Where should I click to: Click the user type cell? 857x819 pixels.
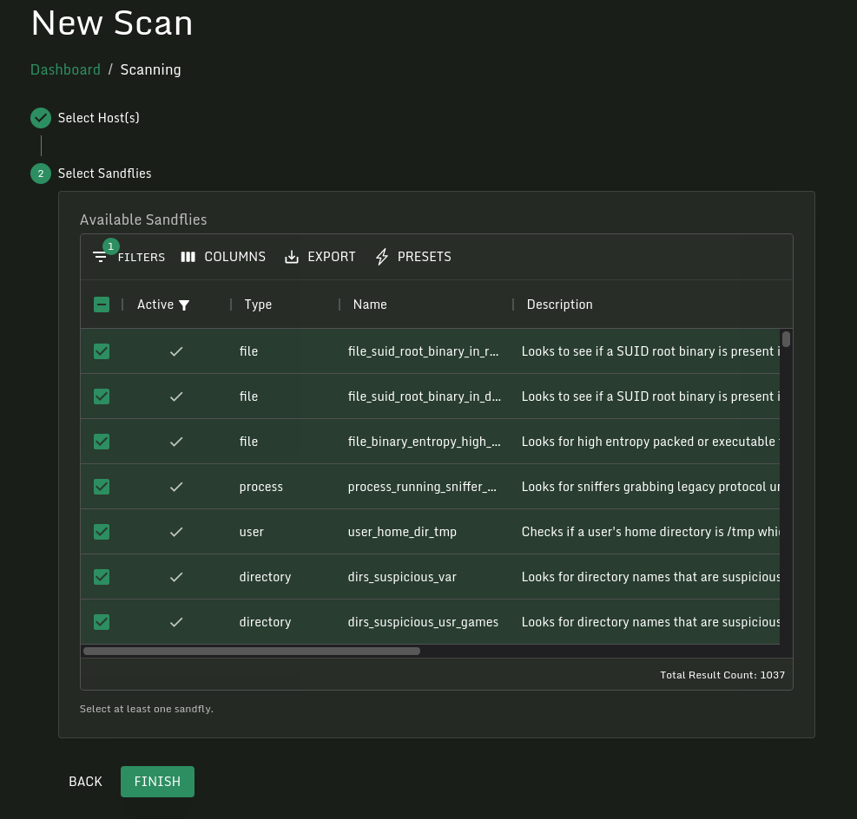pos(252,532)
